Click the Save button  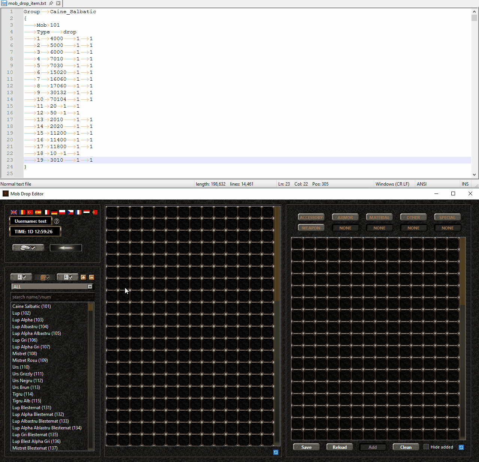tap(306, 447)
